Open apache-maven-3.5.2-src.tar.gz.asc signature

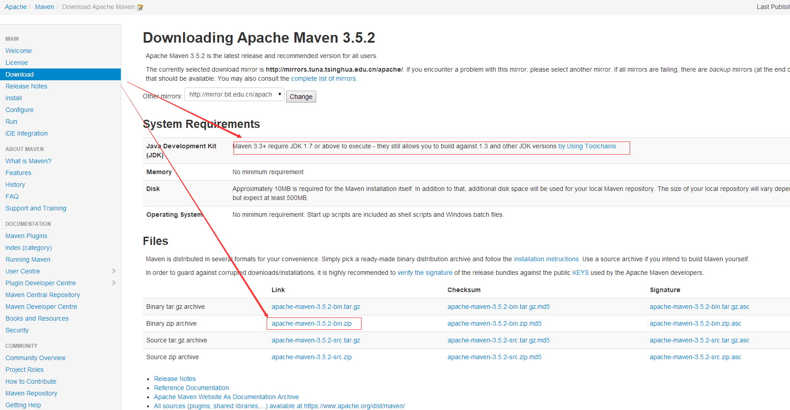699,340
